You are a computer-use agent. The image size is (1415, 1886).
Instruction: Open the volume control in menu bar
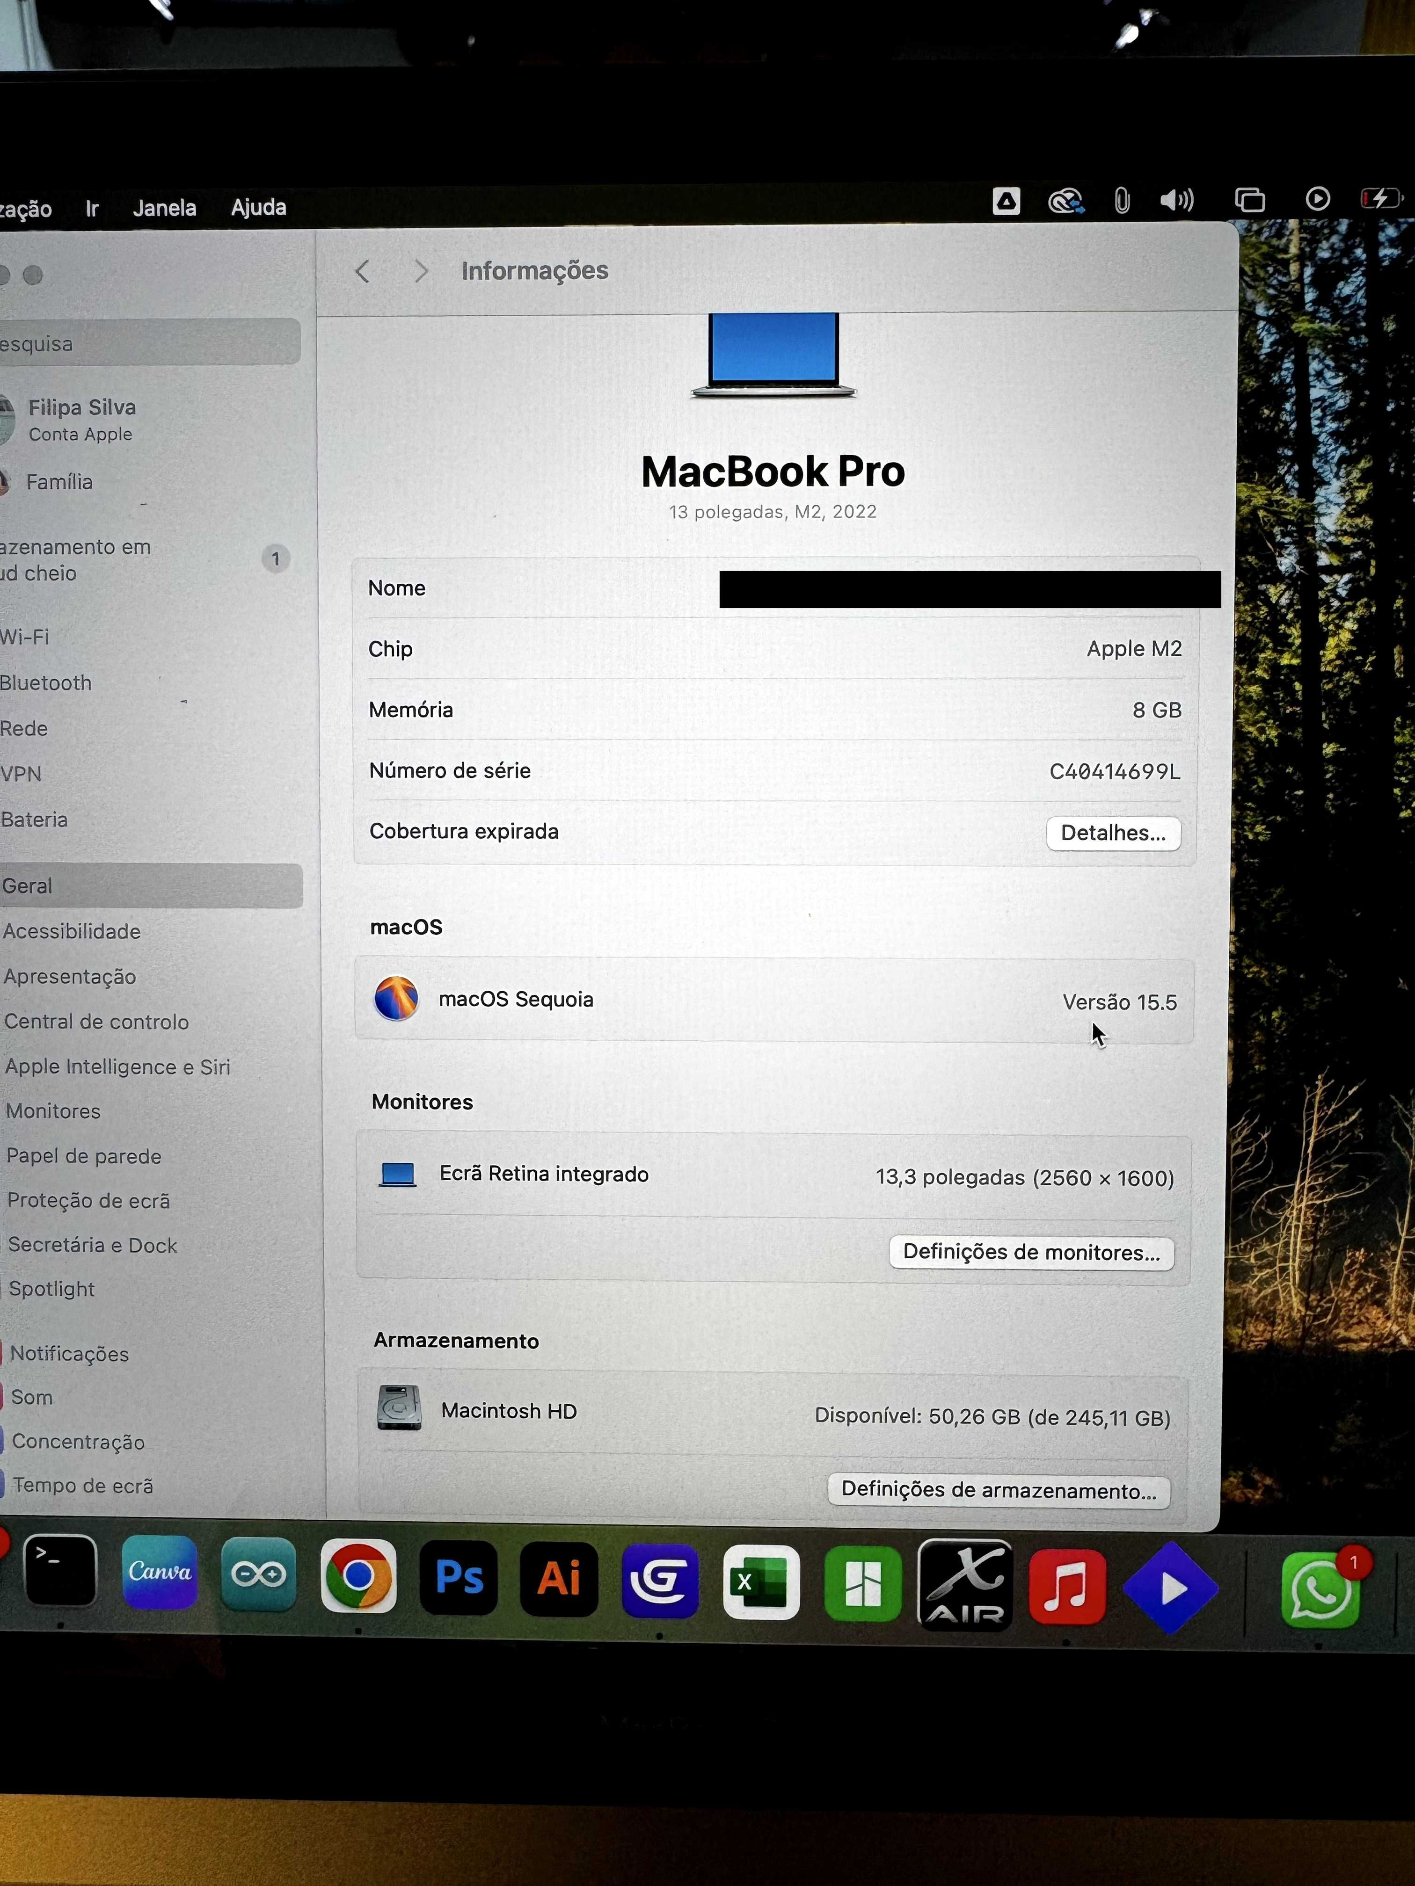click(1177, 200)
